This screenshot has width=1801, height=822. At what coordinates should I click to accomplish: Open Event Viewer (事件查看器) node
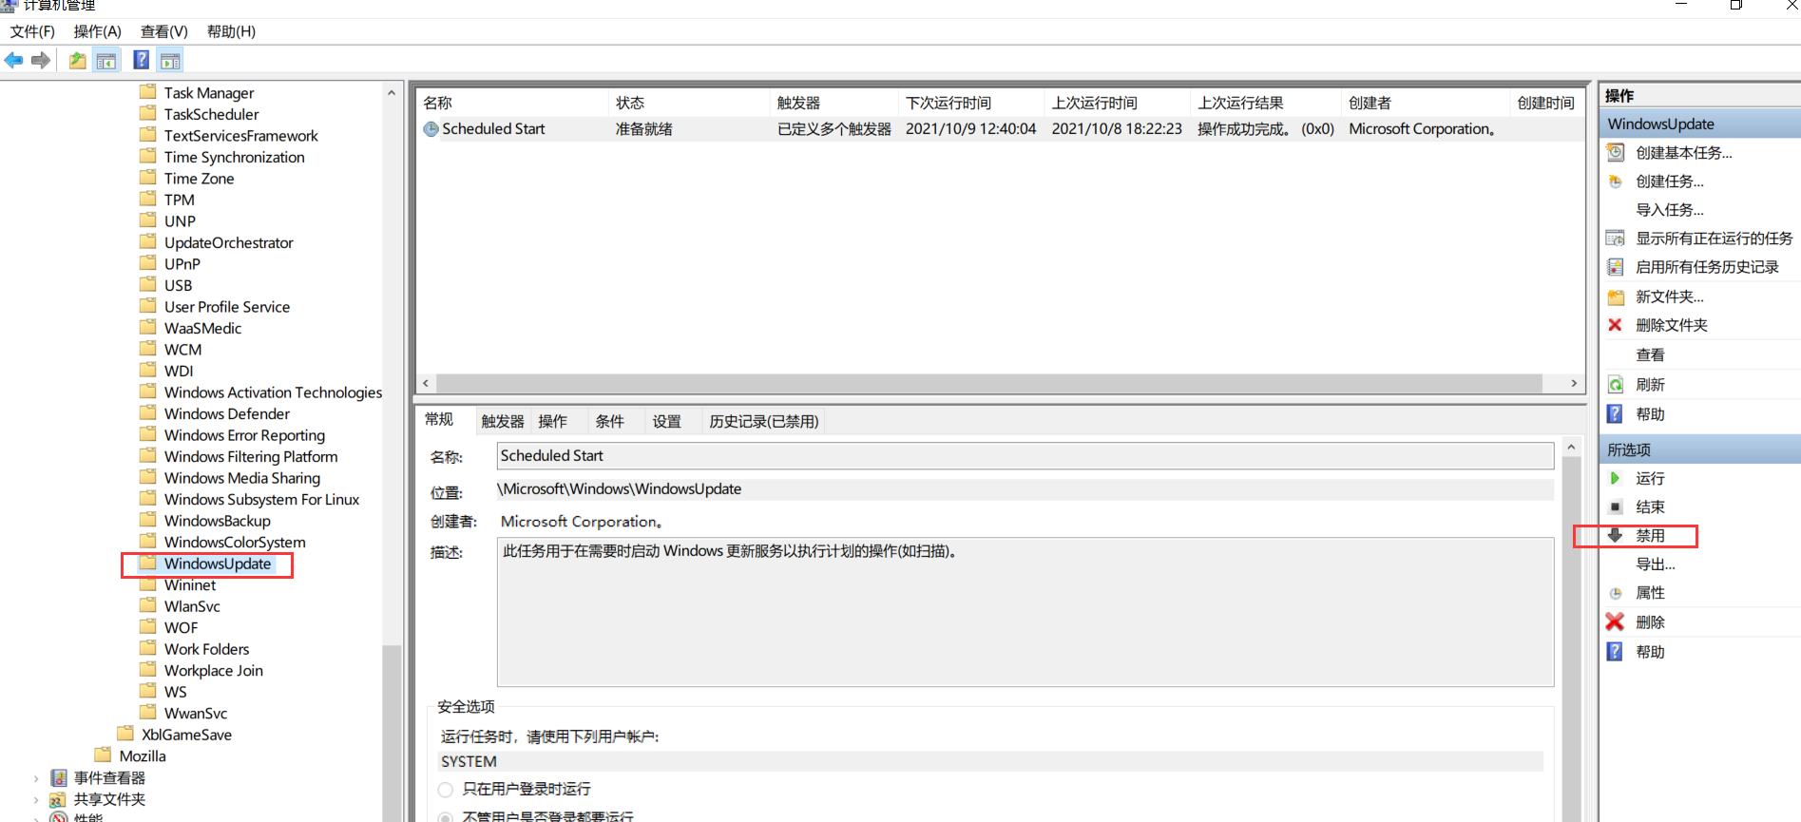point(109,778)
